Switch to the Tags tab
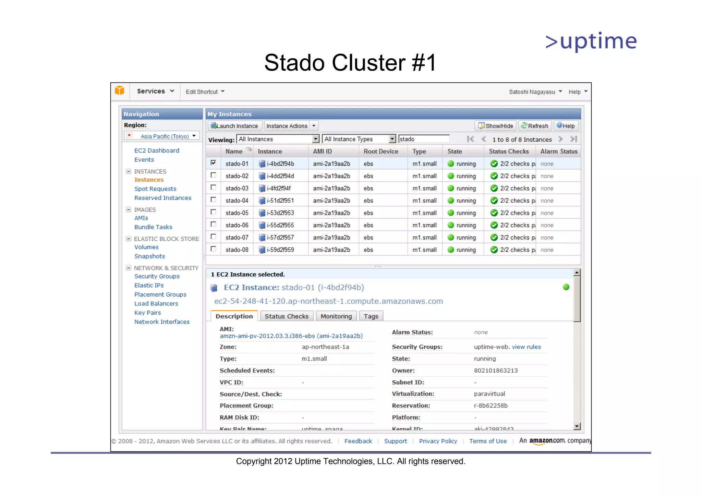 pyautogui.click(x=371, y=316)
